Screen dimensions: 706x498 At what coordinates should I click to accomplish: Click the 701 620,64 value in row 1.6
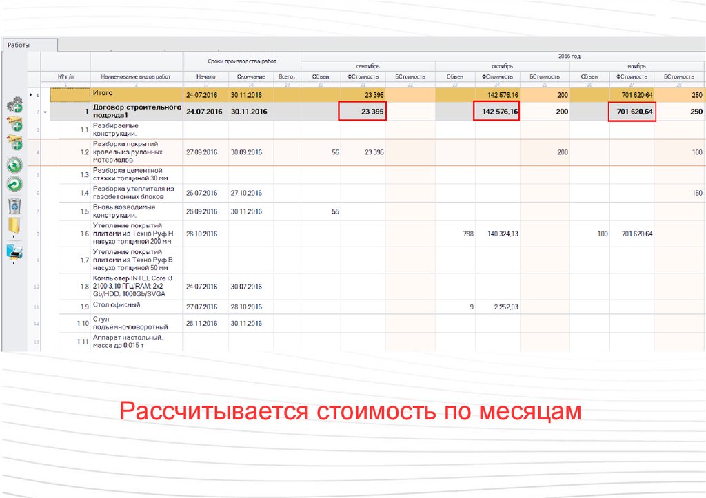637,234
